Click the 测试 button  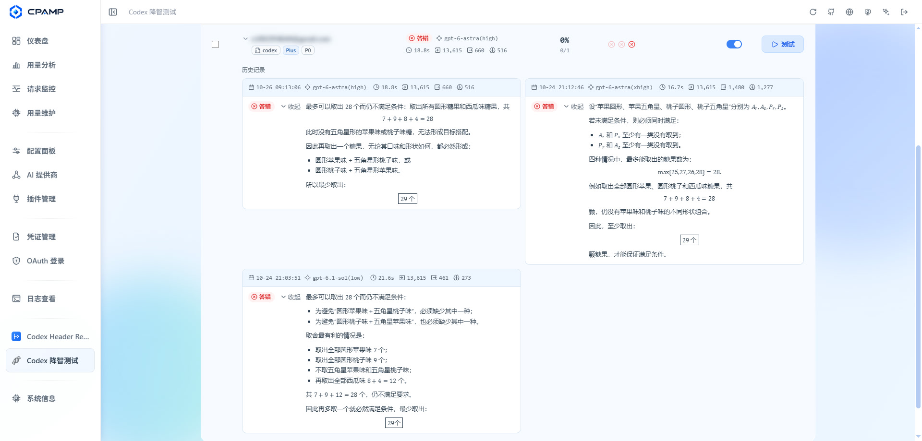coord(782,44)
